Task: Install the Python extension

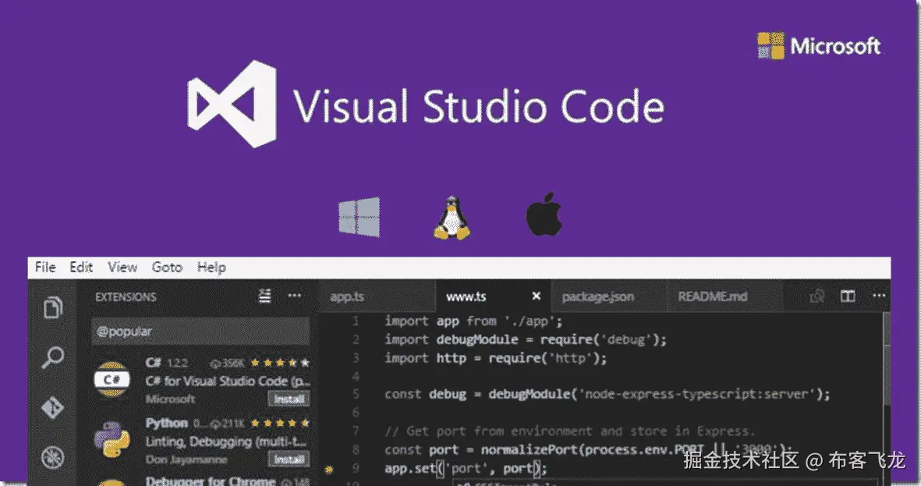Action: point(289,459)
